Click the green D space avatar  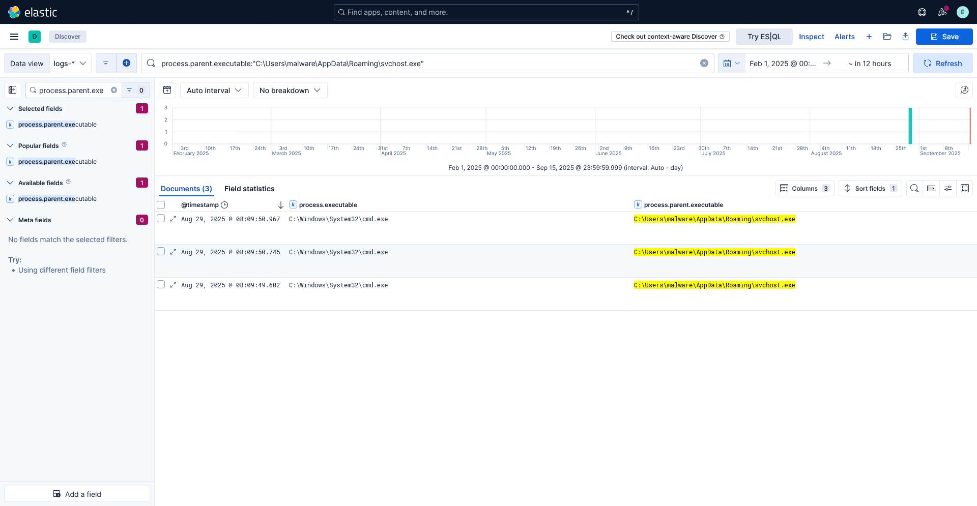(x=35, y=37)
